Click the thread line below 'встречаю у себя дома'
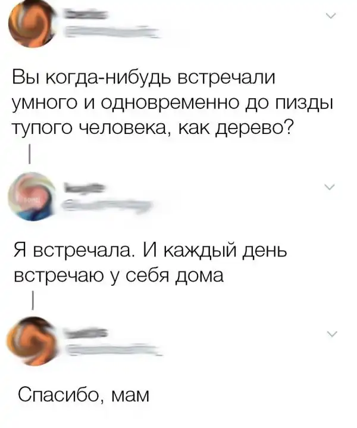Viewport: 357px width, 428px height. click(33, 300)
